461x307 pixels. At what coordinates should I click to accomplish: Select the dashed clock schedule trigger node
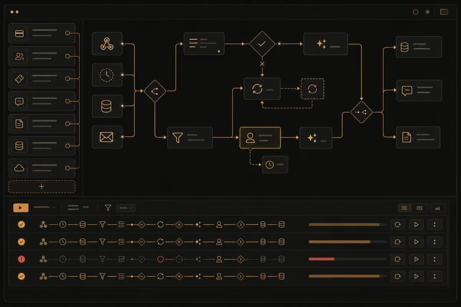107,75
